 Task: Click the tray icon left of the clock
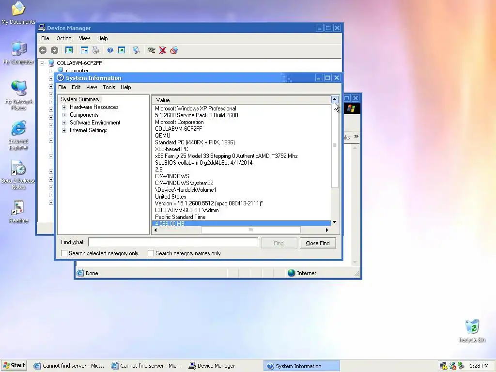coord(461,366)
